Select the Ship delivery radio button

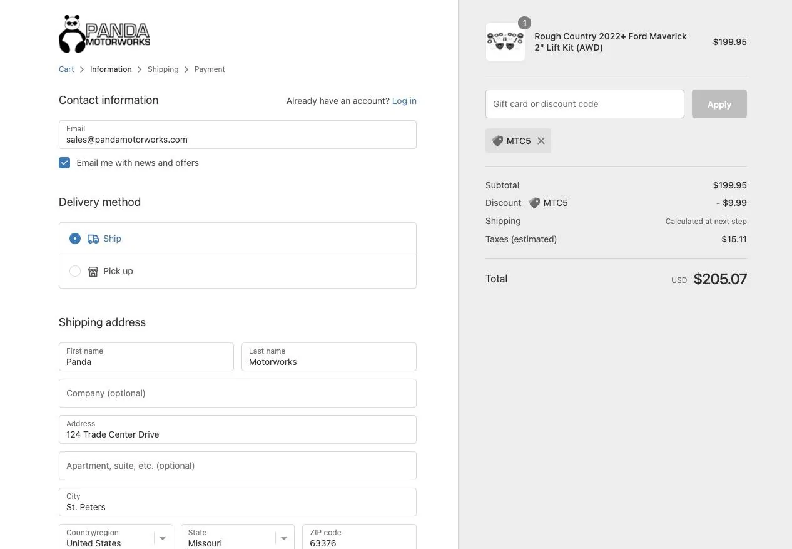click(75, 239)
